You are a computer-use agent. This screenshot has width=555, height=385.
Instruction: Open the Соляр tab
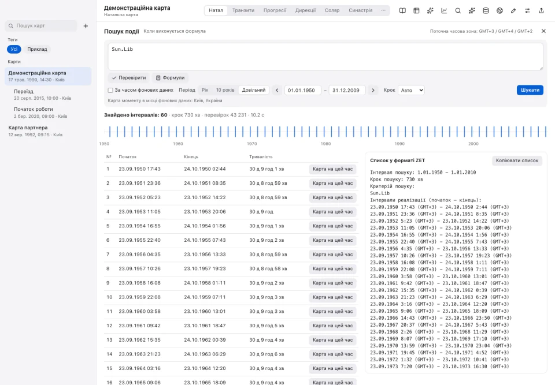332,10
